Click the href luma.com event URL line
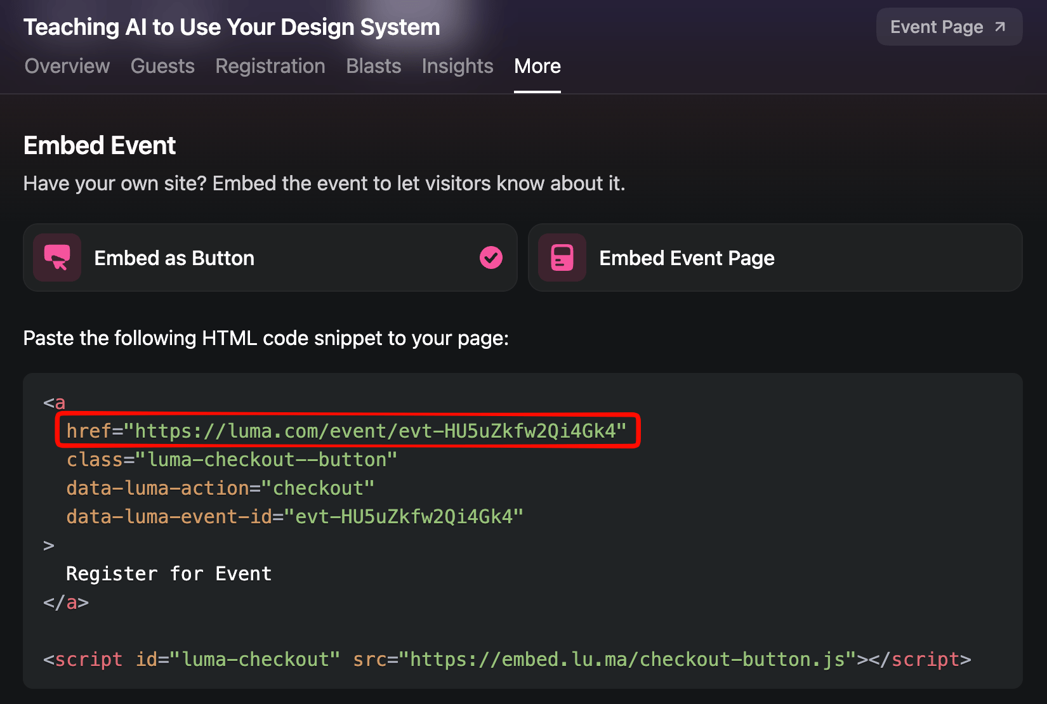 pyautogui.click(x=346, y=431)
